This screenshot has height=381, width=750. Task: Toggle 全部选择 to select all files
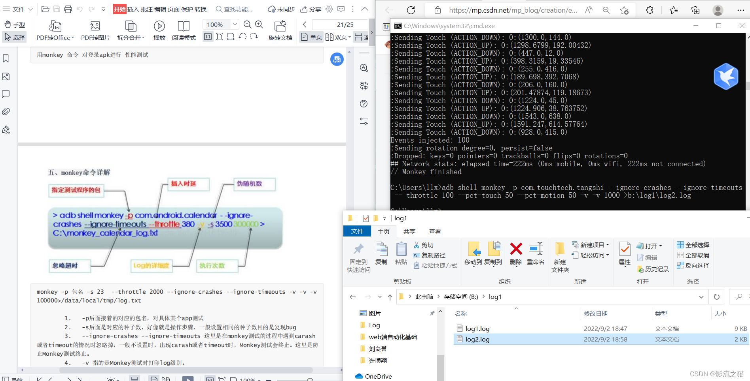click(x=693, y=245)
